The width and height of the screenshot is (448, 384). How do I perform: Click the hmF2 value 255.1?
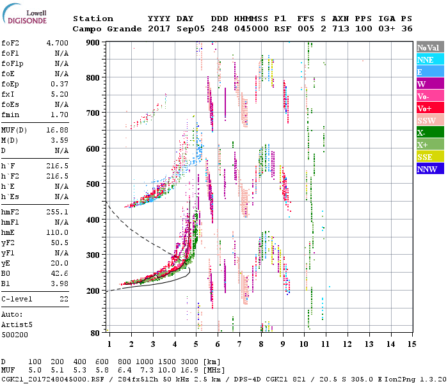(58, 212)
